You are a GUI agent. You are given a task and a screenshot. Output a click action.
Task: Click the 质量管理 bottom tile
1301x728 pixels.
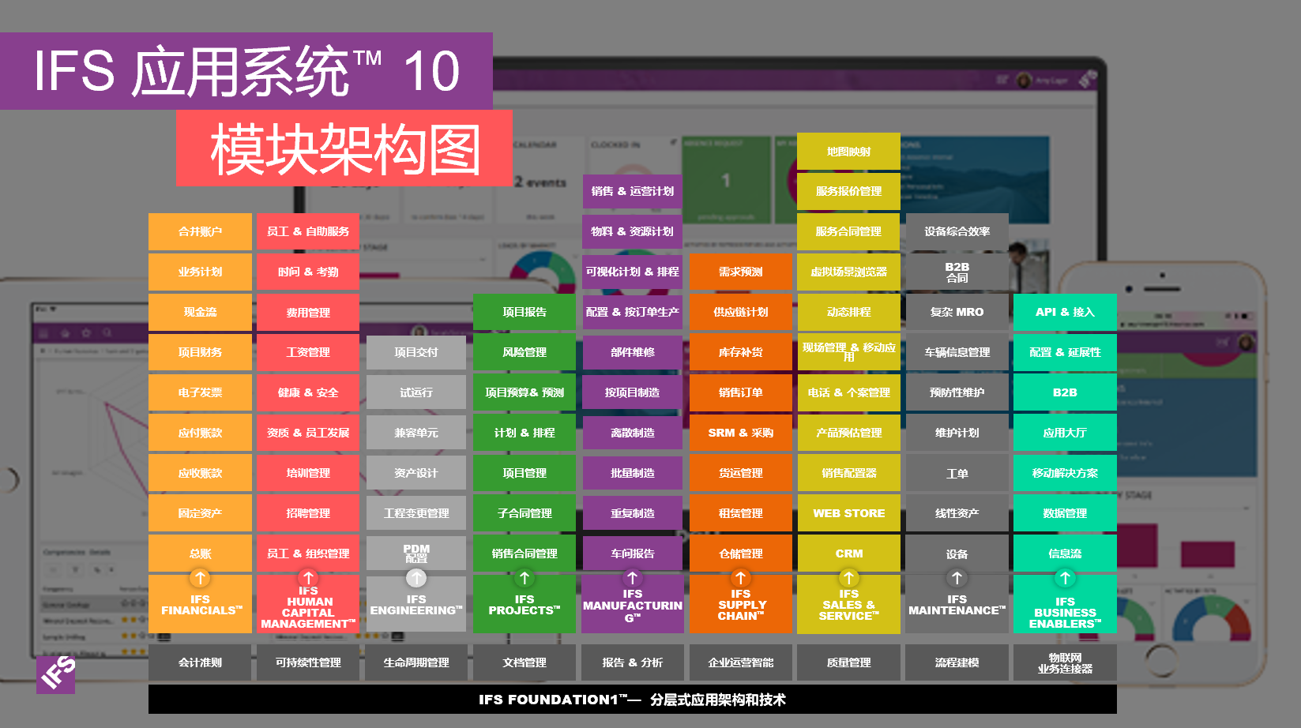[848, 662]
